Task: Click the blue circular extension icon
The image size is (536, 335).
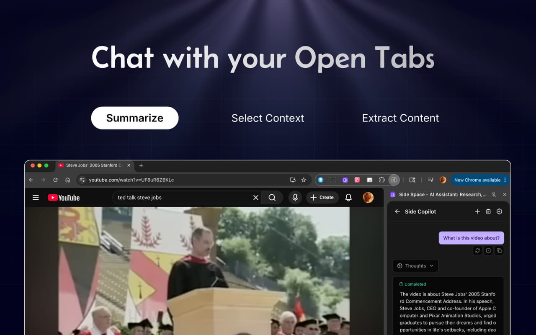Action: [321, 180]
